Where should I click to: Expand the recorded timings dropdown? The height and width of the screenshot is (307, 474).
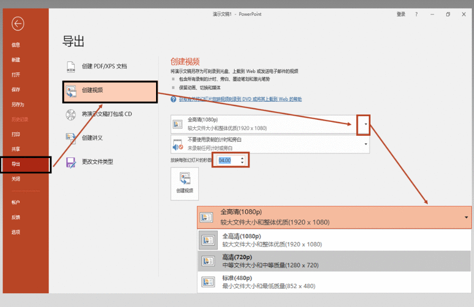click(x=364, y=145)
